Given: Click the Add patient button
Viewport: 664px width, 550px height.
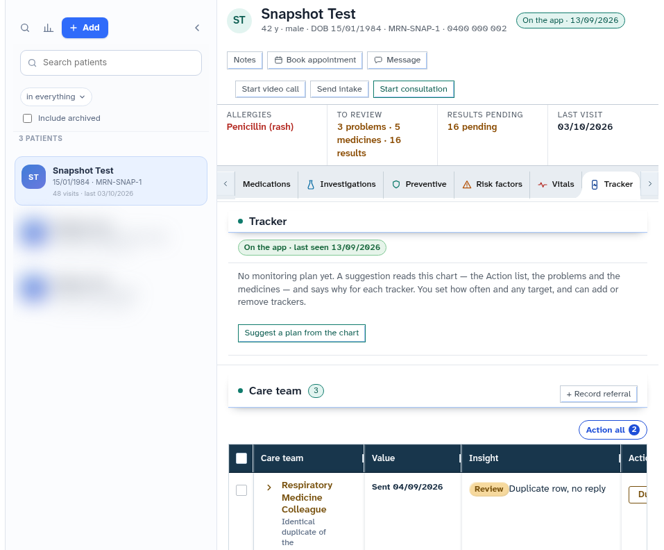Looking at the screenshot, I should tap(85, 28).
